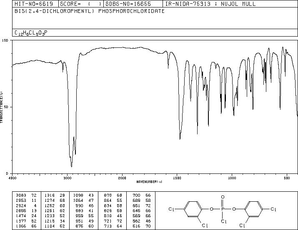Click the 50 label on the y-axis
Image resolution: width=298 pixels, height=230 pixels.
6,107
